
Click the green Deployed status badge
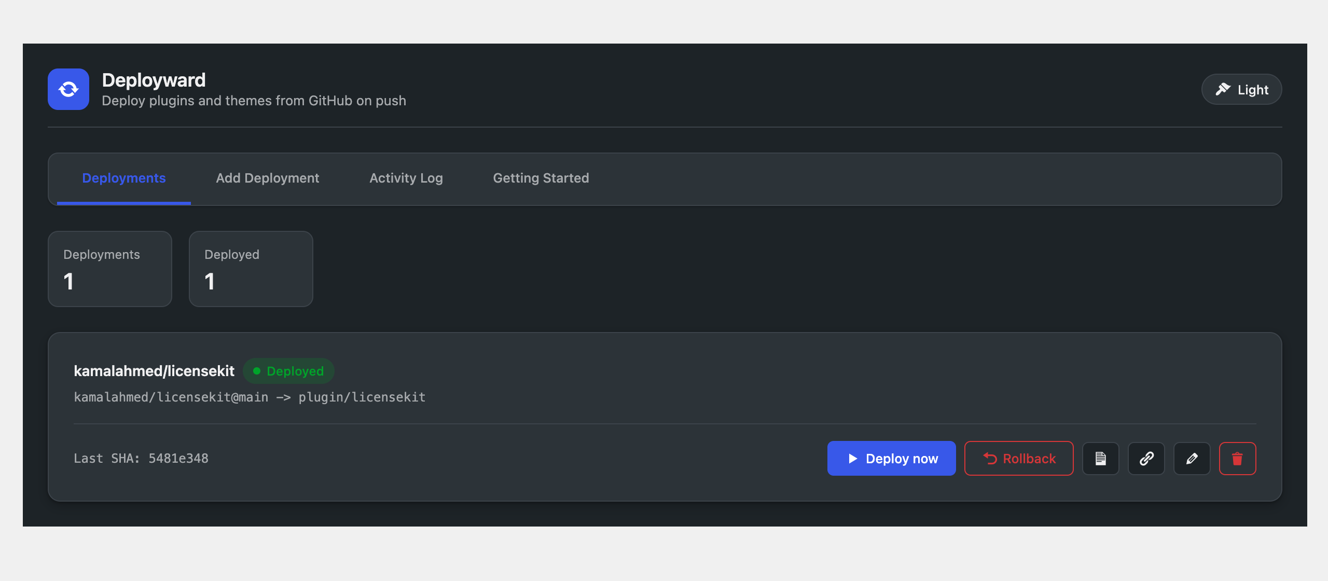pos(288,371)
